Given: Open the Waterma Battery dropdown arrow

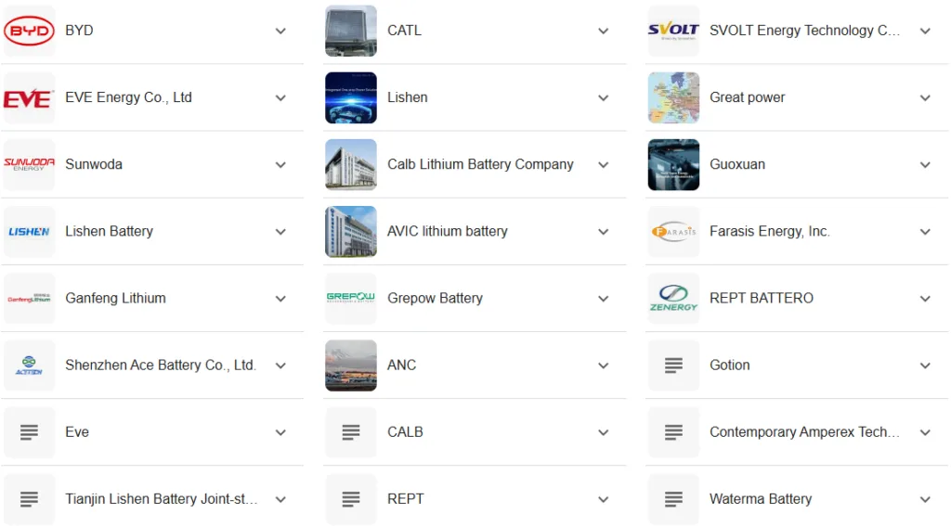Looking at the screenshot, I should tap(925, 499).
